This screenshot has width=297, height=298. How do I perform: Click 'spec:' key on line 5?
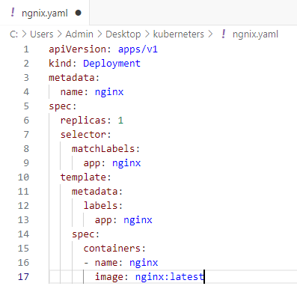[63, 106]
